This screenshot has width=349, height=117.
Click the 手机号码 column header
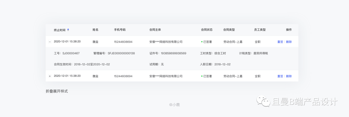click(x=120, y=30)
